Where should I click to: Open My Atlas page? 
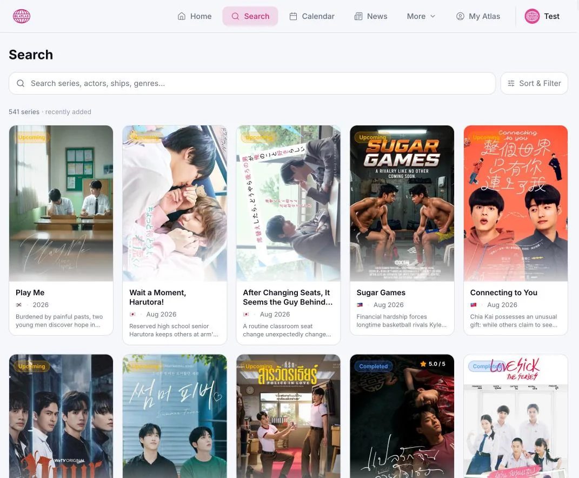478,16
